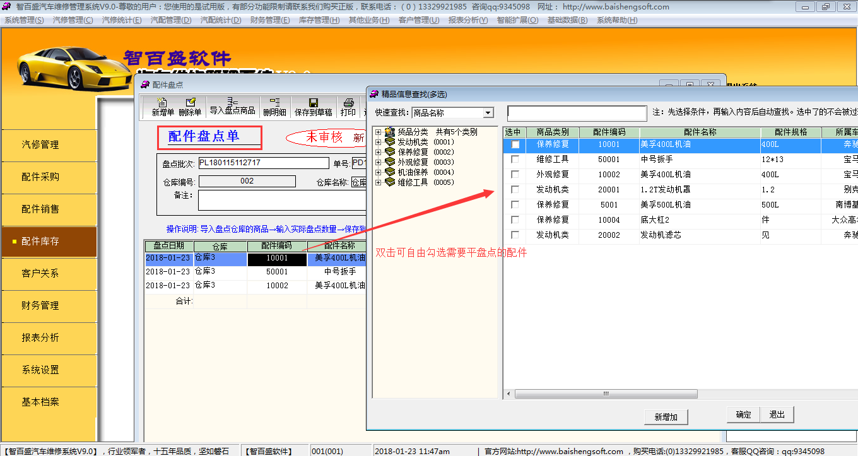Select the 维修工具 (0005) category book icon
This screenshot has width=858, height=456.
click(x=390, y=182)
